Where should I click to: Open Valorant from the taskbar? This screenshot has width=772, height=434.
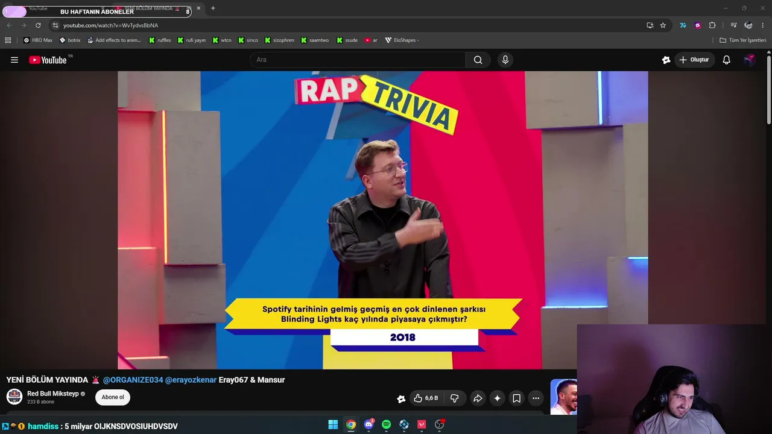(422, 425)
